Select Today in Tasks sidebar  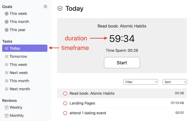[x=24, y=49]
